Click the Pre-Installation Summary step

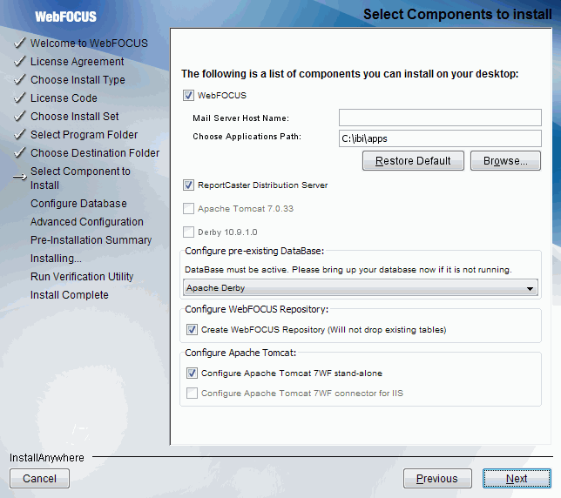coord(91,240)
